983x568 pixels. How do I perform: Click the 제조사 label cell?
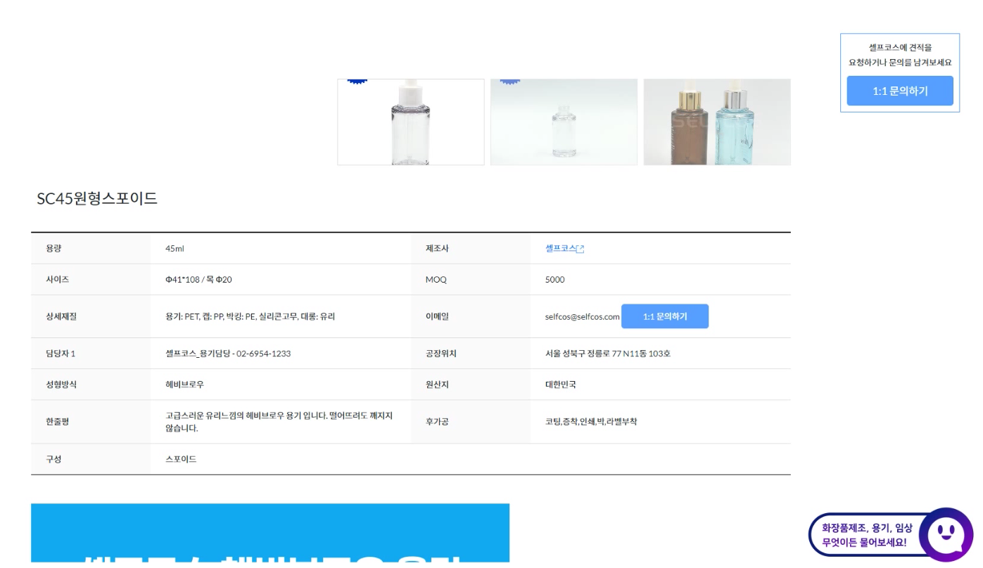click(x=471, y=249)
